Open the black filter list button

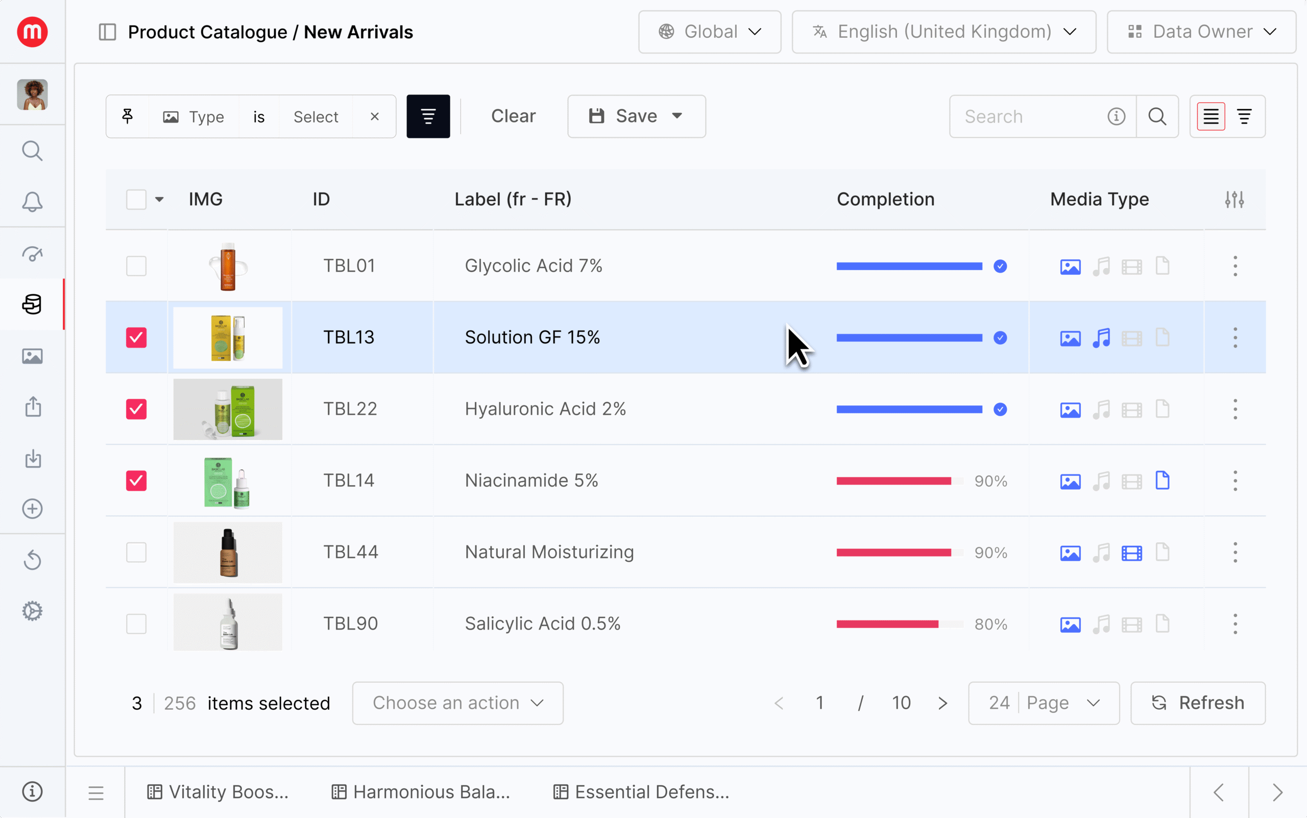pos(428,116)
